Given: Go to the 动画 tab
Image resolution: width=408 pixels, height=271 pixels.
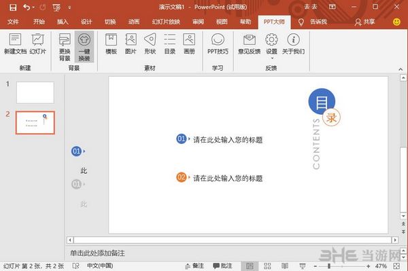Looking at the screenshot, I should 134,22.
